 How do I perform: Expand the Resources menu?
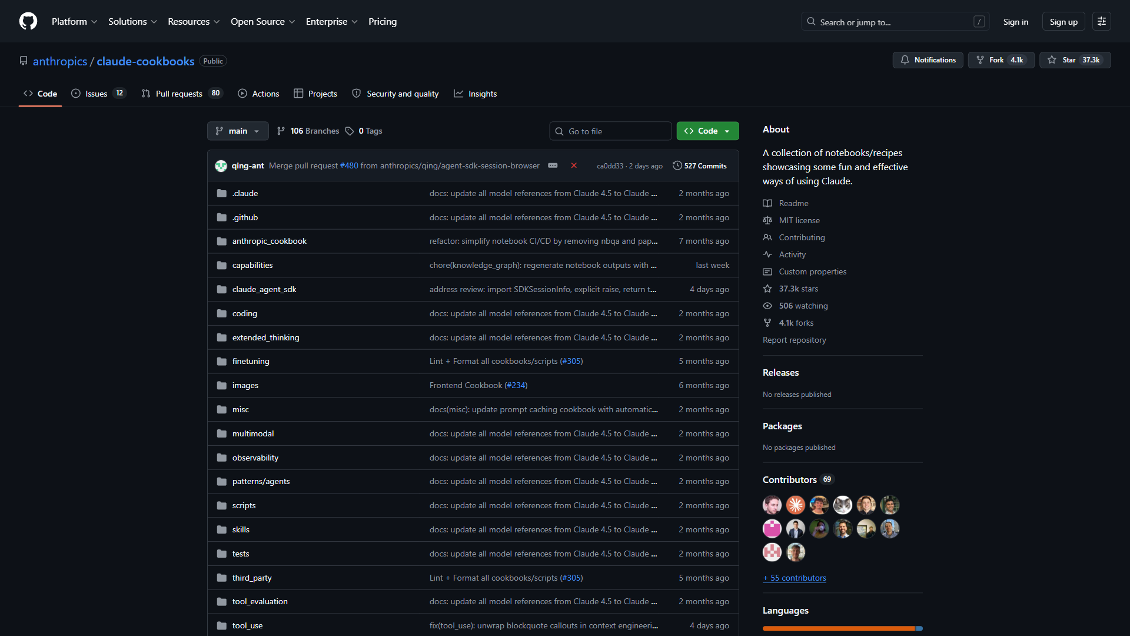(194, 21)
